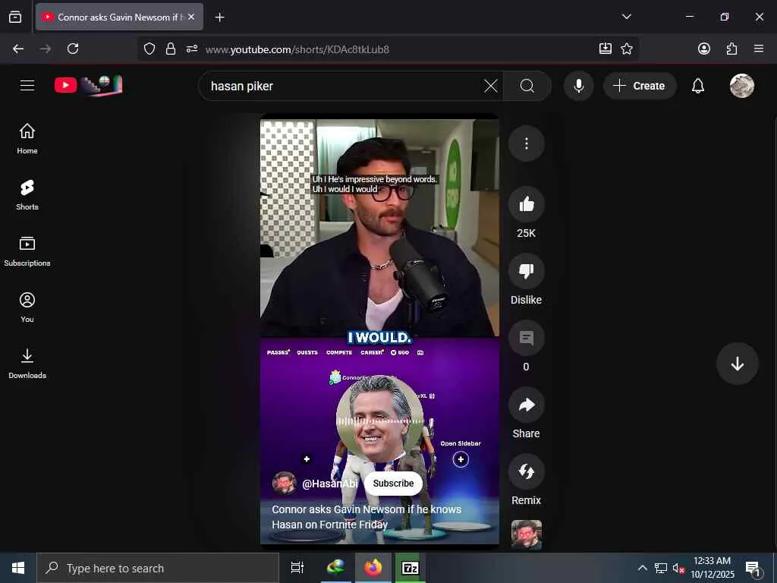The width and height of the screenshot is (777, 583).
Task: Open Task View on the taskbar
Action: (x=297, y=568)
